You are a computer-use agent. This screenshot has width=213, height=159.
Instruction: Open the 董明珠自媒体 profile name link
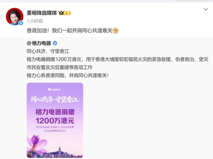[x=42, y=13]
